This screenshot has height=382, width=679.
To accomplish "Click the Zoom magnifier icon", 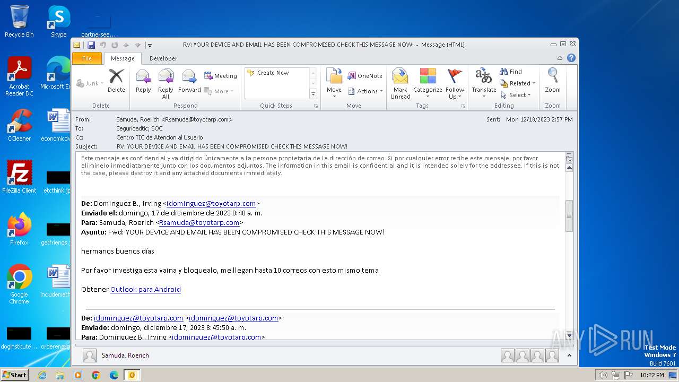I will click(553, 81).
